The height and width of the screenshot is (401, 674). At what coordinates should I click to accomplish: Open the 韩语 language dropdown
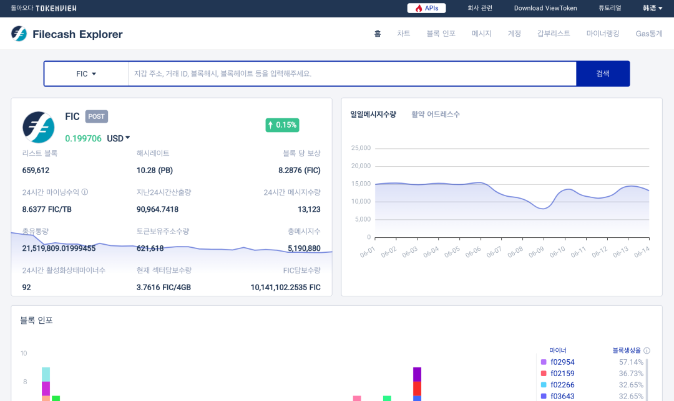point(652,8)
